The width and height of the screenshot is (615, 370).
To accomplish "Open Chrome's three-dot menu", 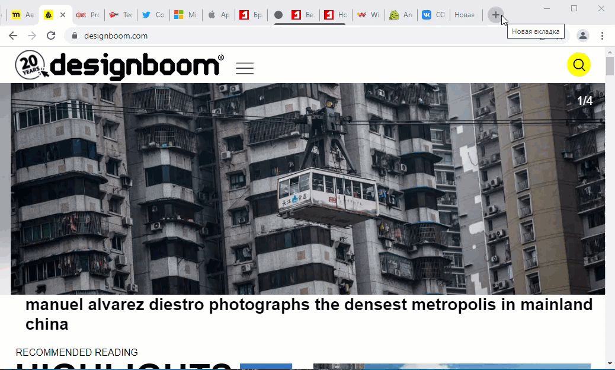I will 602,36.
